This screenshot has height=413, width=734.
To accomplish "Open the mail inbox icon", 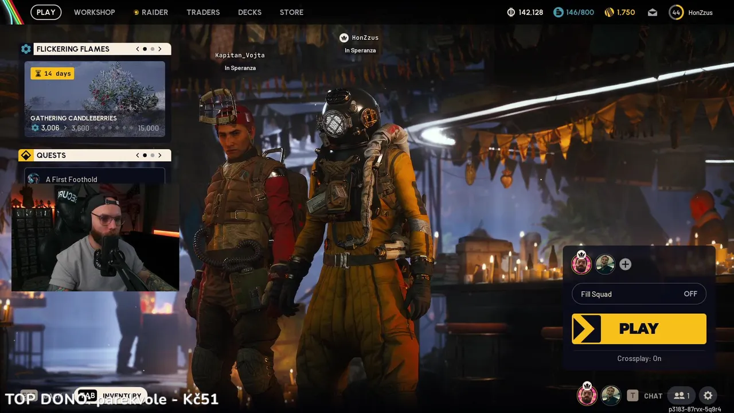I will pyautogui.click(x=653, y=12).
